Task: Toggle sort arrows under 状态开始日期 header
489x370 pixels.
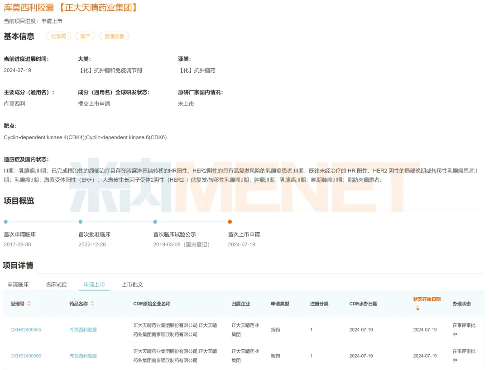Action: [417, 308]
